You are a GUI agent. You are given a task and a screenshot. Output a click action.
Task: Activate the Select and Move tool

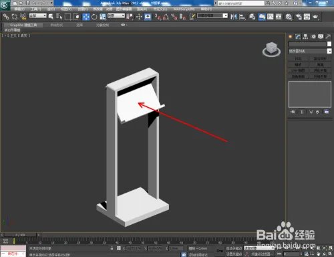86,17
